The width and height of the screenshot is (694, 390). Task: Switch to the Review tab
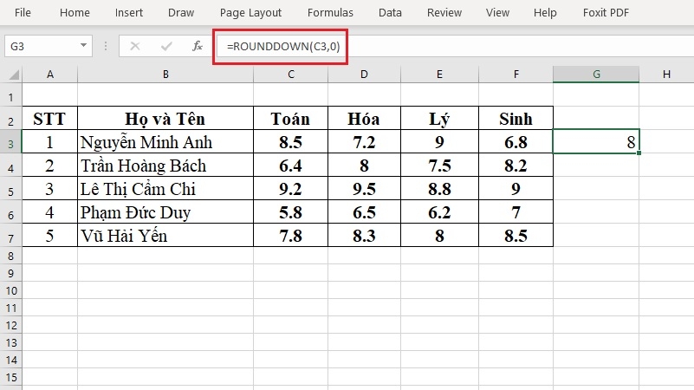(444, 12)
